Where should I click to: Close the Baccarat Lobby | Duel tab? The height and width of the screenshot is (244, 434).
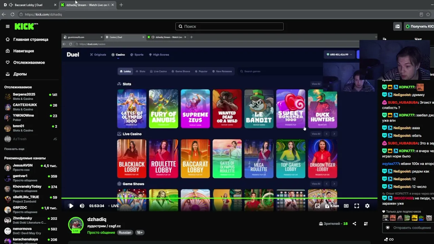pos(55,5)
